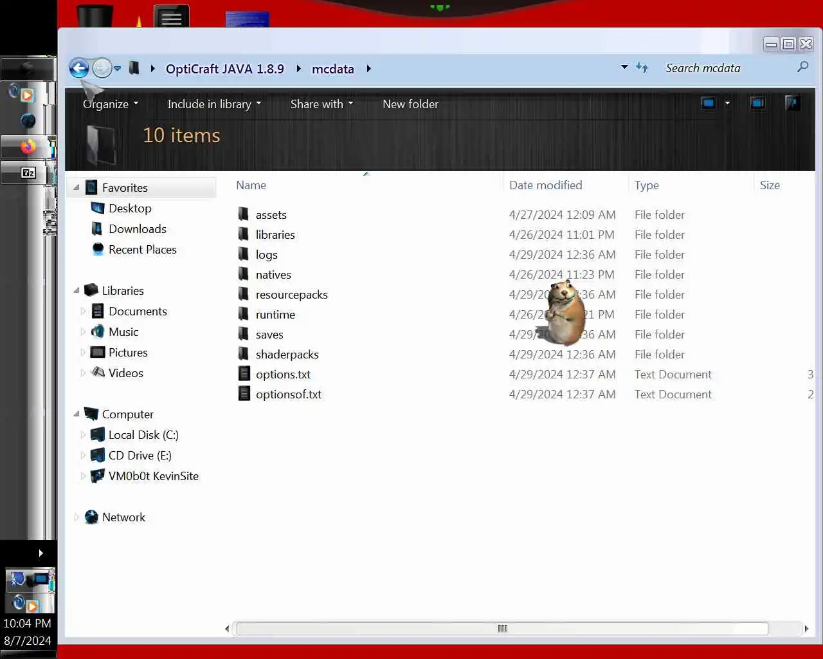This screenshot has width=823, height=659.
Task: Show hidden tray icons arrow
Action: 41,553
